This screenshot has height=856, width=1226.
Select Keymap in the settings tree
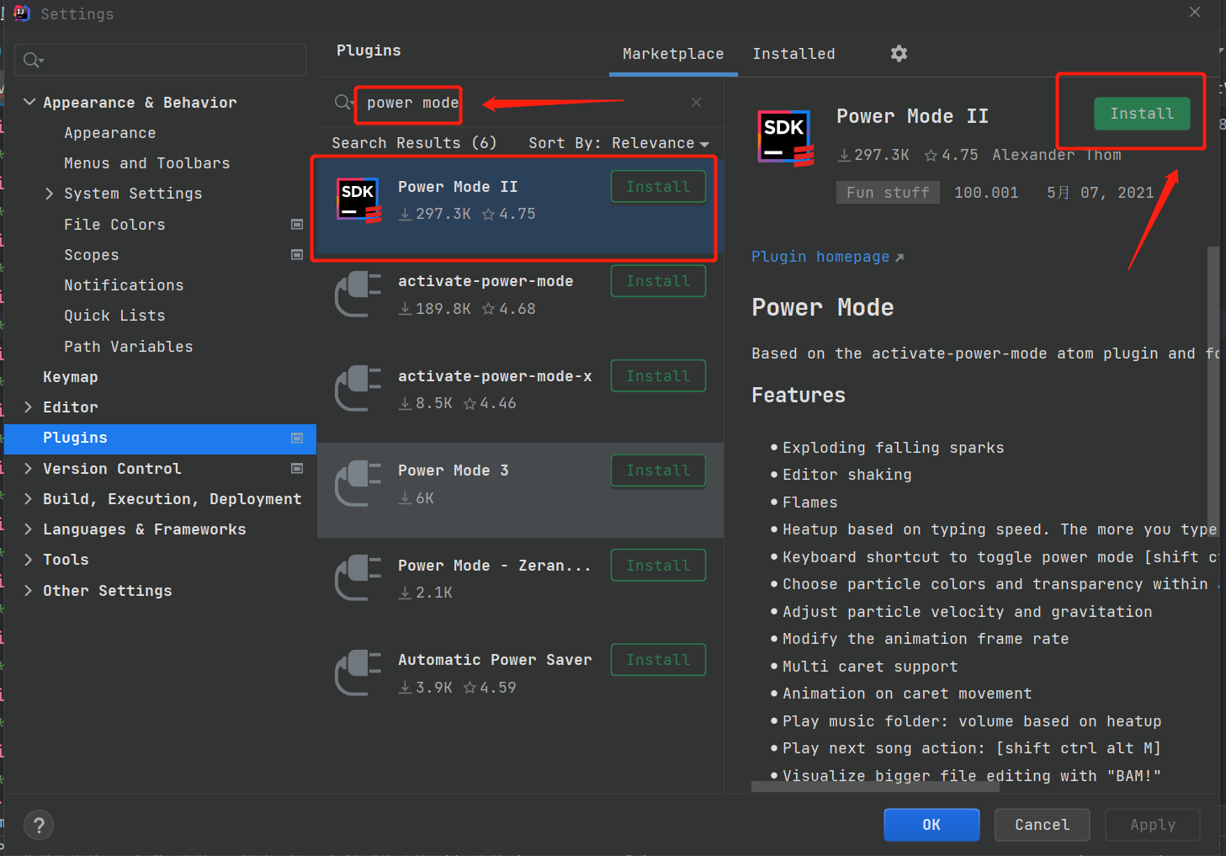[x=71, y=377]
